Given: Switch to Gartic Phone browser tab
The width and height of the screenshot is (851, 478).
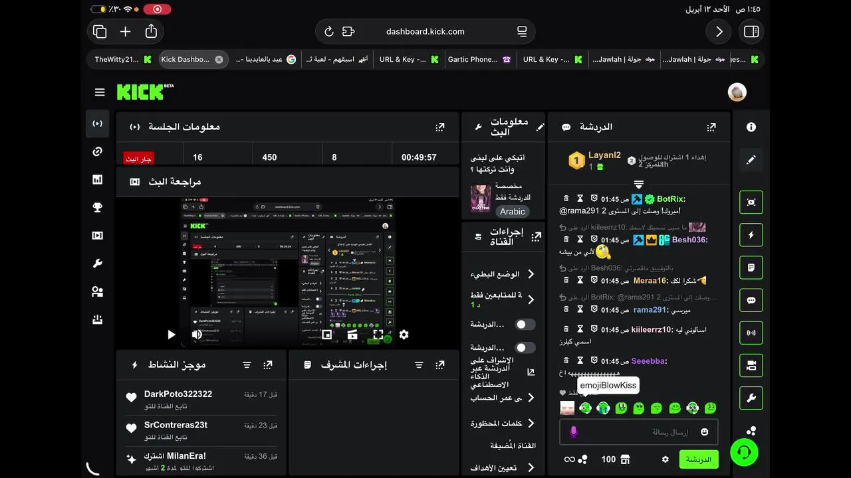Looking at the screenshot, I should [x=479, y=59].
